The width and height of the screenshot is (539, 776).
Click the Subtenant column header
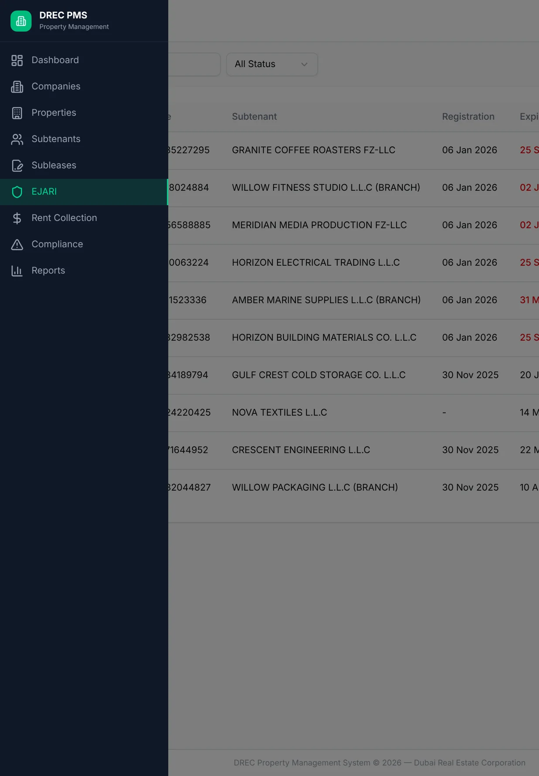point(254,117)
